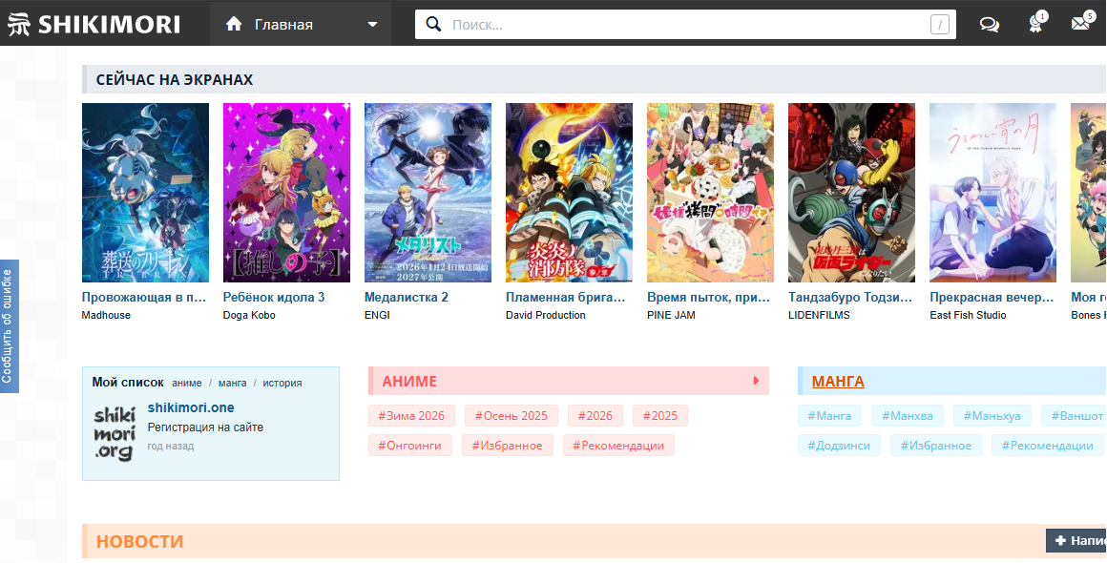Select the #Маньхуа tag
1107x563 pixels.
[x=992, y=415]
